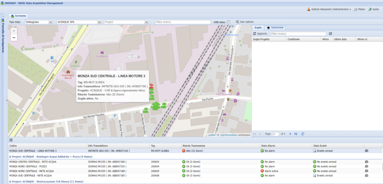
Task: Click the red station marker on map
Action: coord(151,86)
